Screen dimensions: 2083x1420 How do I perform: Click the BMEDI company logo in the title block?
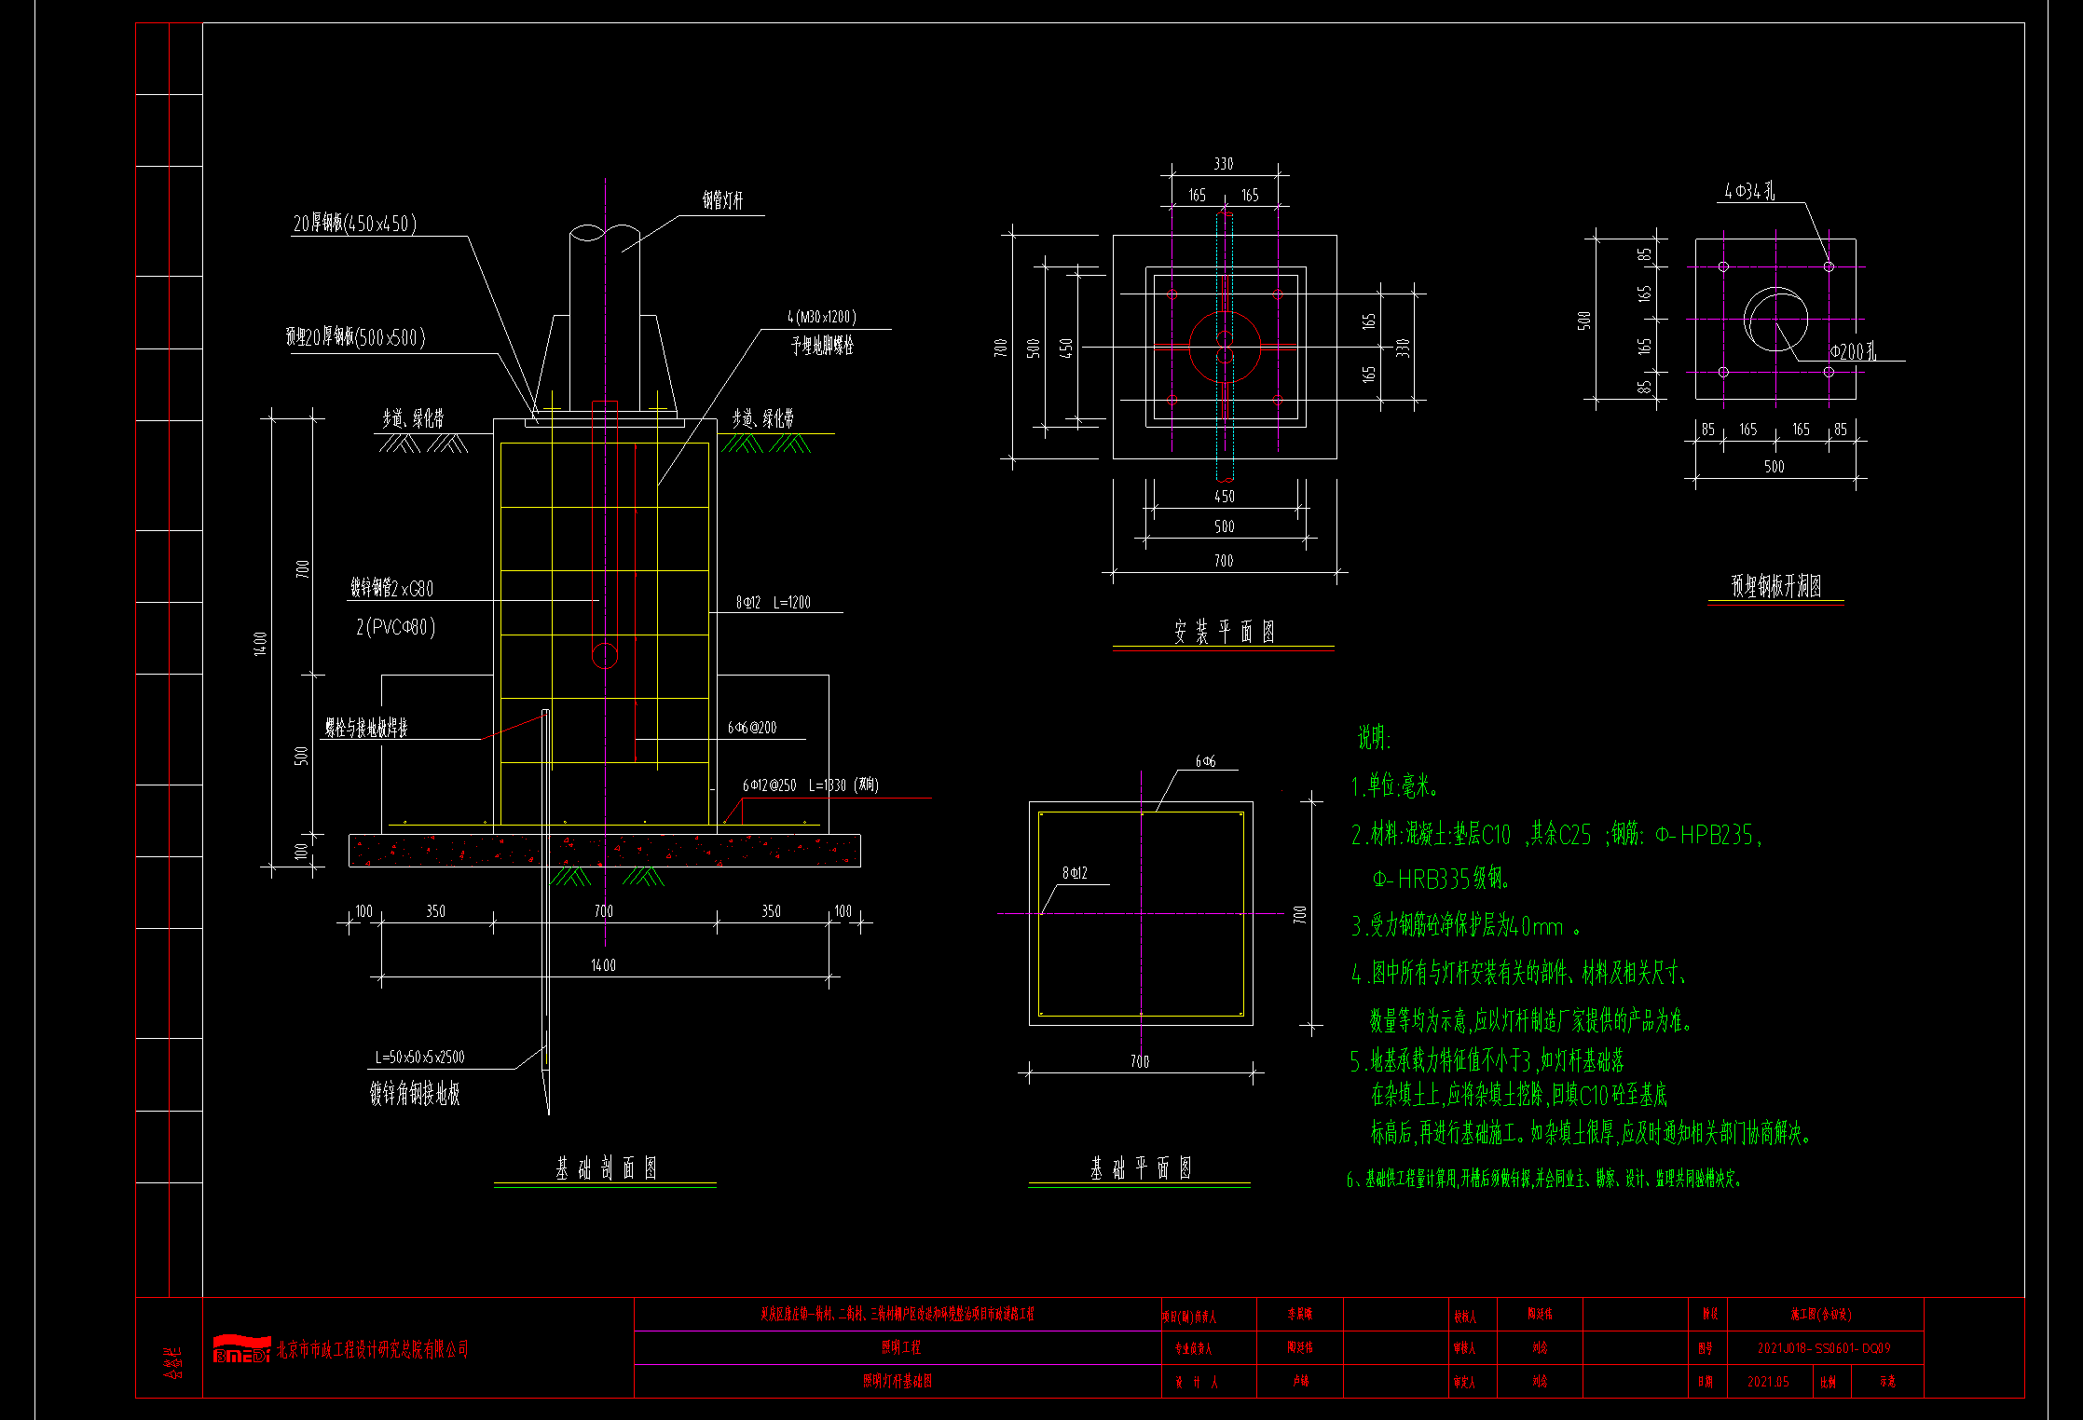(241, 1348)
